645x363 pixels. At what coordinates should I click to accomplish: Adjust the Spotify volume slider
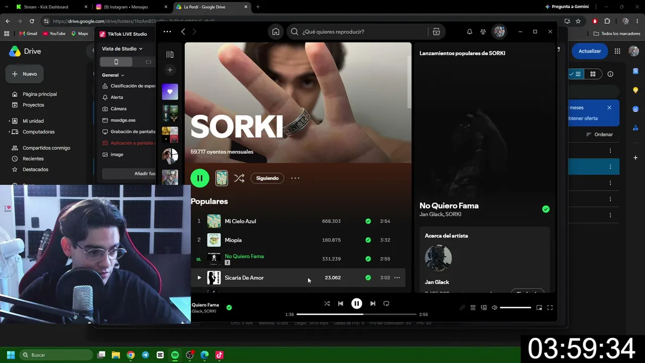[515, 308]
